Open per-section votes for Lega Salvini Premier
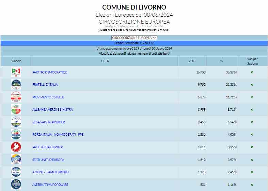 coord(252,122)
